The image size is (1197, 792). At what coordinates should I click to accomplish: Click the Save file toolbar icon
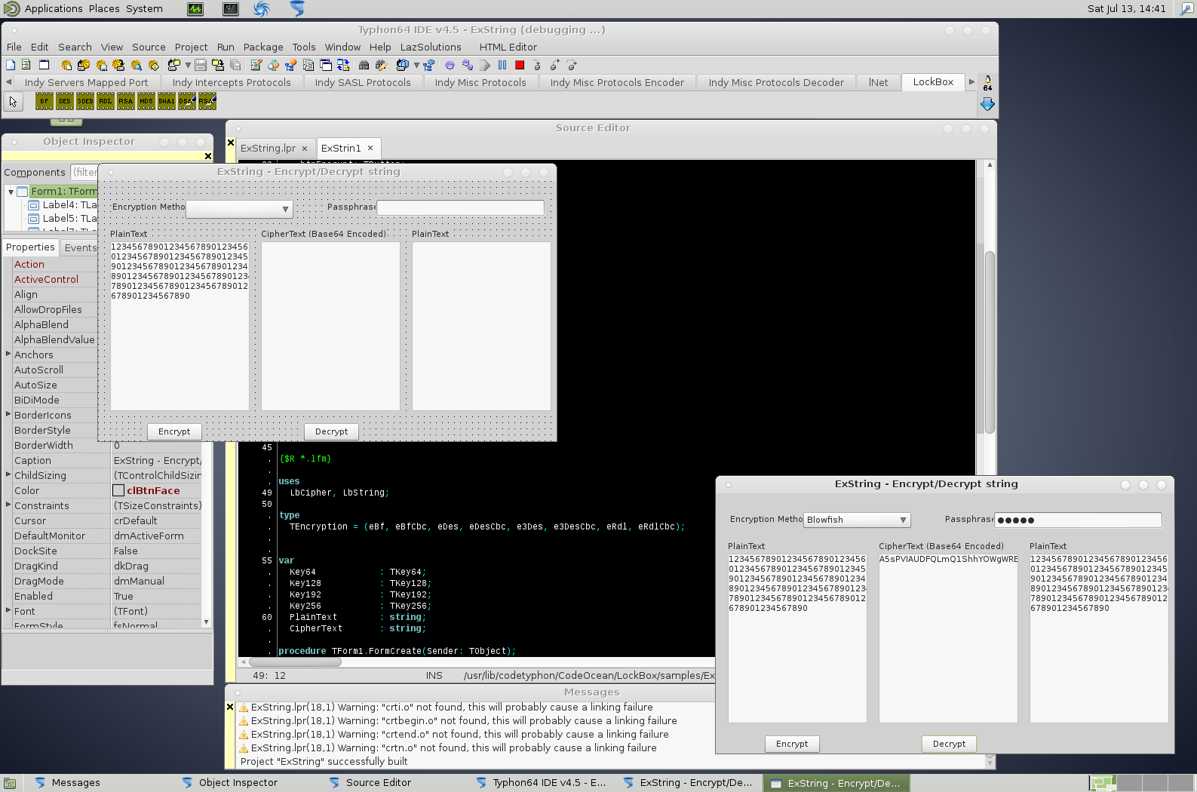(x=201, y=66)
